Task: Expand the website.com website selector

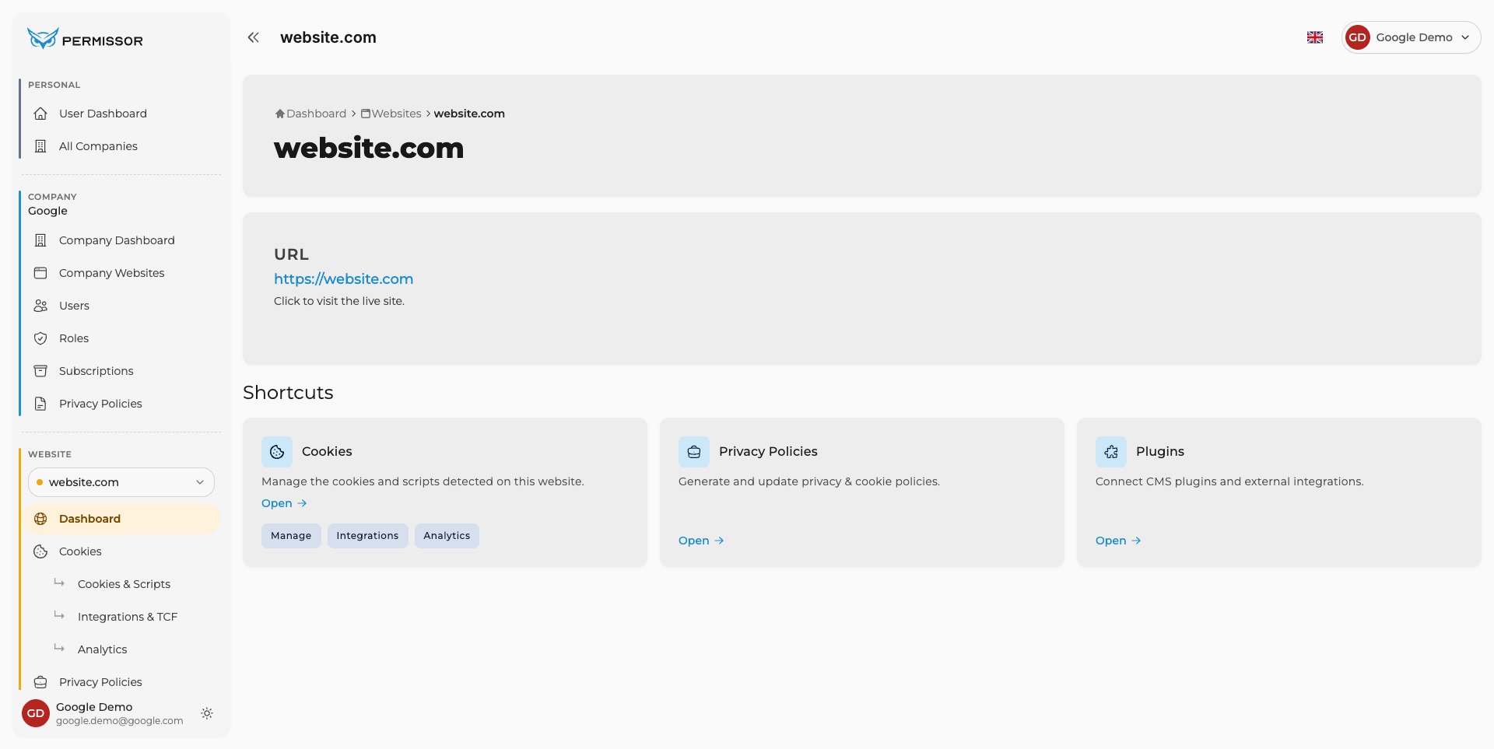Action: [x=121, y=482]
